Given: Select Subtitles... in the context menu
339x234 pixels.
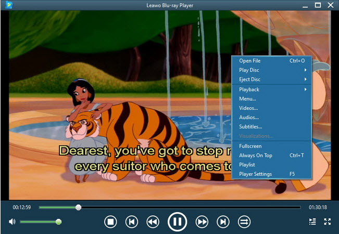Looking at the screenshot, I should (250, 127).
